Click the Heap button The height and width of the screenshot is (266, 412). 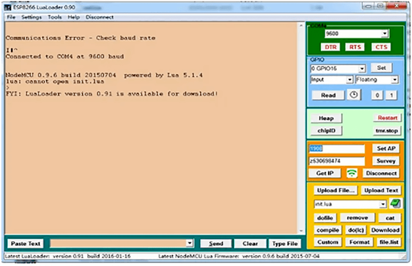[x=326, y=118]
